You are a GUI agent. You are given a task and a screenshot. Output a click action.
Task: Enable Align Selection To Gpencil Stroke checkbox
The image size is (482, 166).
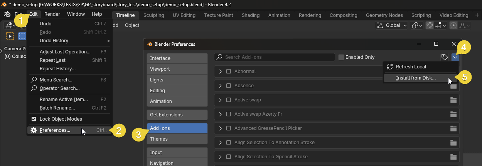[x=228, y=157]
